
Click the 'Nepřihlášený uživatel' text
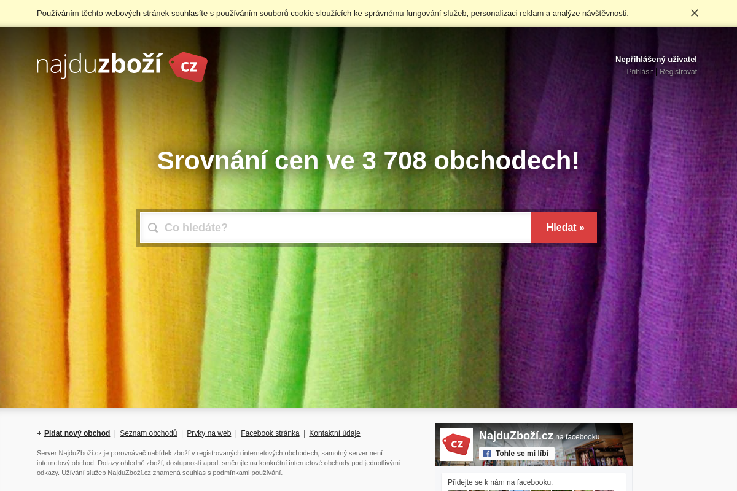pos(656,60)
